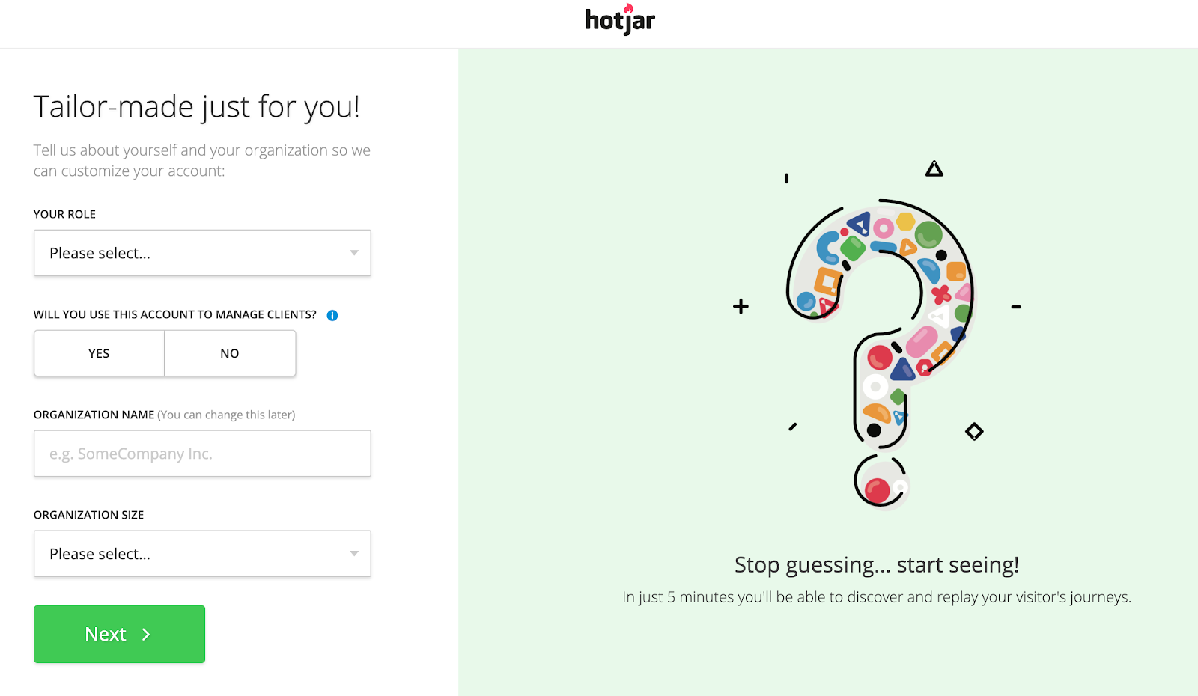Click the dropdown arrow in Your Role field
1198x696 pixels.
(354, 253)
